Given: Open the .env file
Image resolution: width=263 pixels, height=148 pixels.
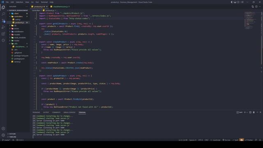Looking at the screenshot, I should tap(18, 50).
